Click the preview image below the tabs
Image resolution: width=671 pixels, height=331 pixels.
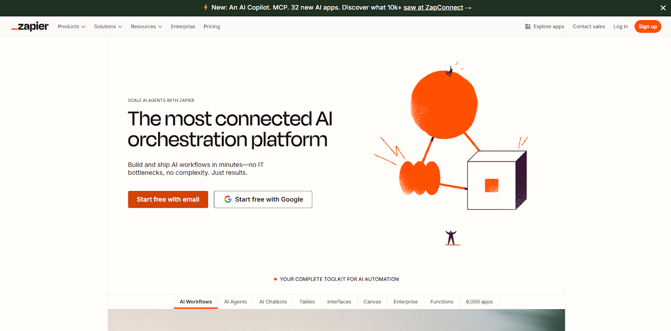336,320
